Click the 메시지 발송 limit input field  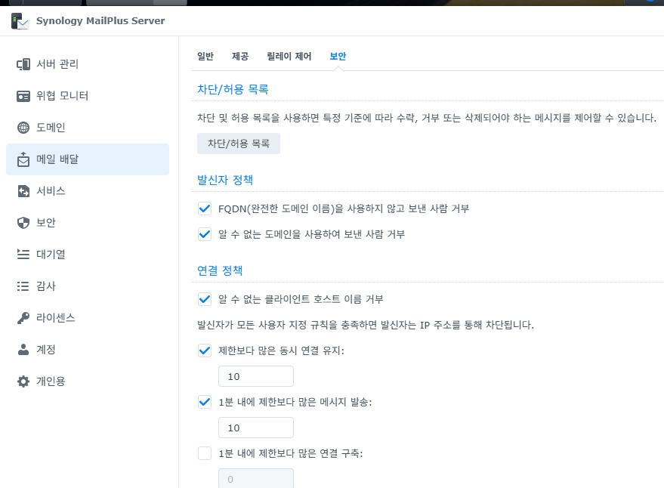click(x=256, y=428)
